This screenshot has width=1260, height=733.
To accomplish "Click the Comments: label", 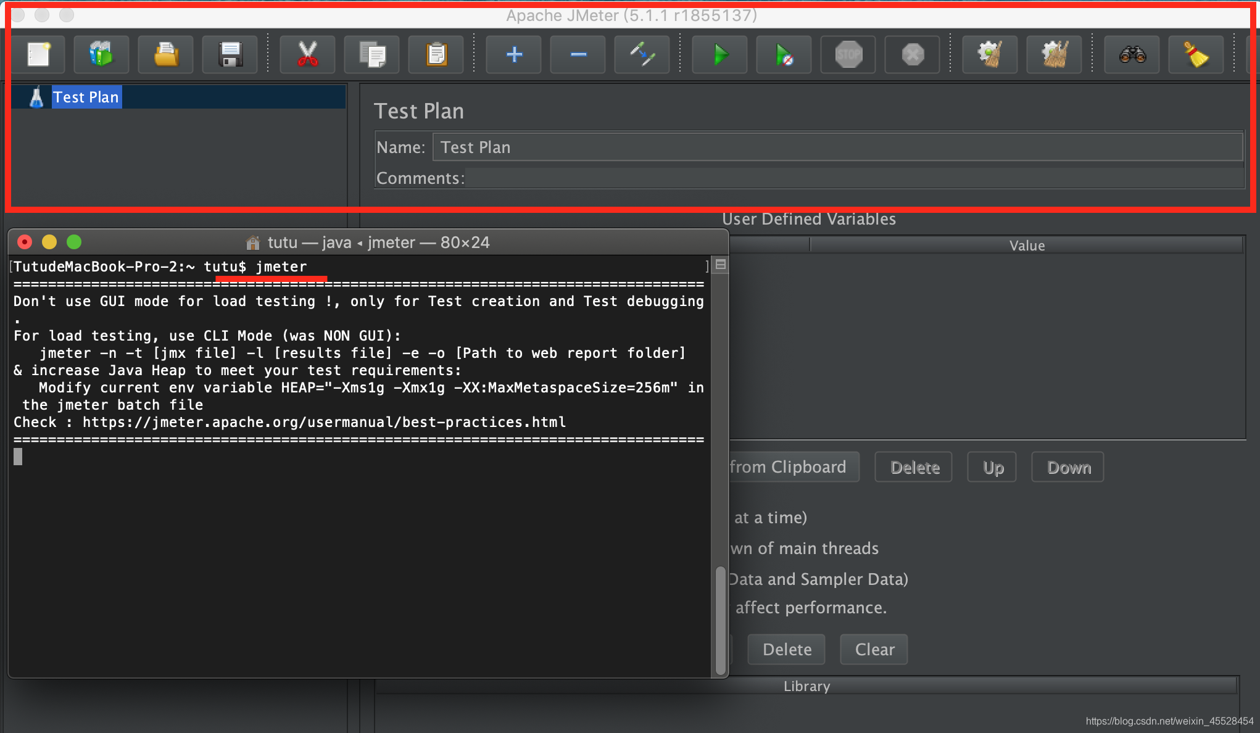I will point(420,178).
